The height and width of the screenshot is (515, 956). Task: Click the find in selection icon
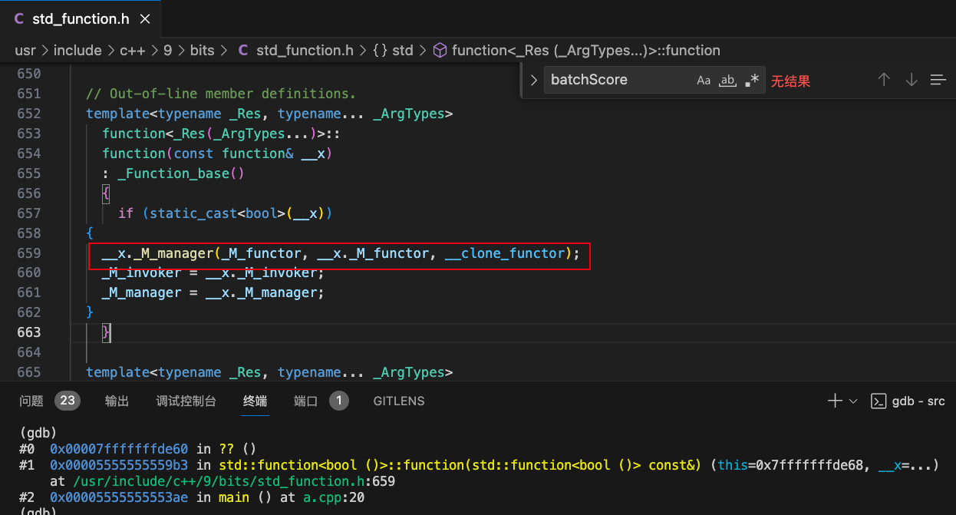pyautogui.click(x=938, y=80)
